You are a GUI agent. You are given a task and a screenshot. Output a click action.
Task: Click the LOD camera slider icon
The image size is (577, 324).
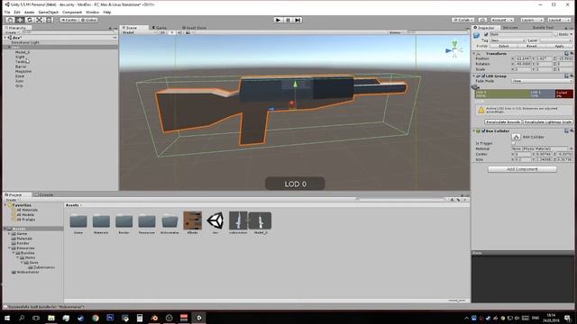pos(475,87)
